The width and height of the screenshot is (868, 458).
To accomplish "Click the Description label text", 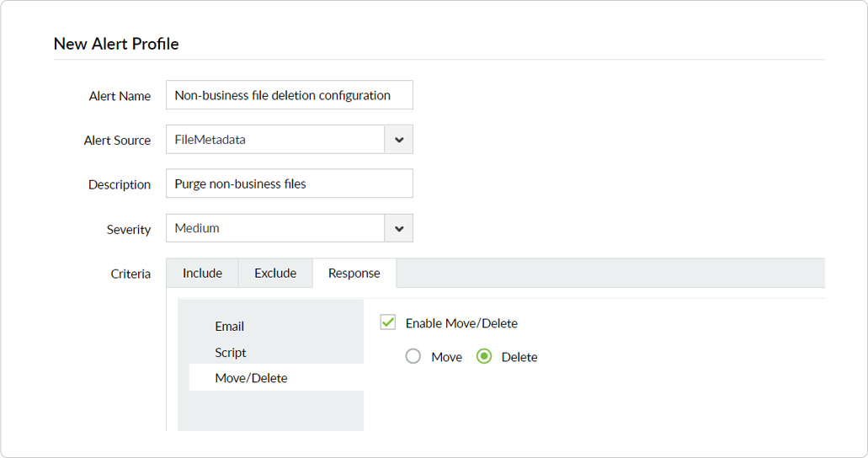I will 120,185.
